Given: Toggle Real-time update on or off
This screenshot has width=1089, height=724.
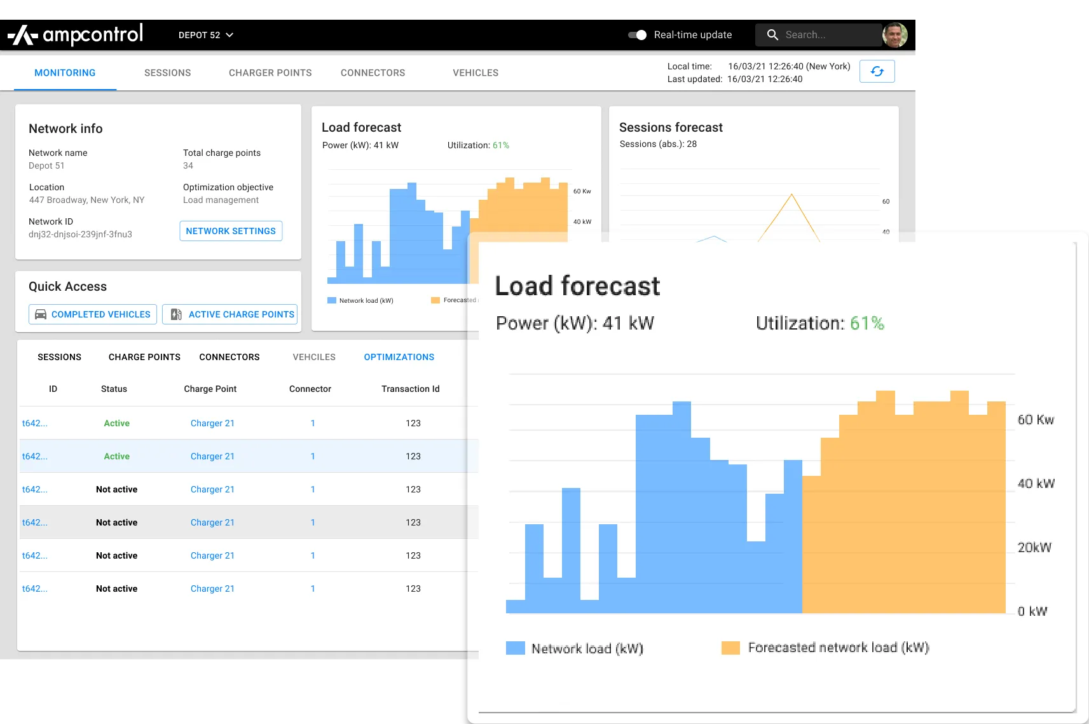Looking at the screenshot, I should pos(636,35).
